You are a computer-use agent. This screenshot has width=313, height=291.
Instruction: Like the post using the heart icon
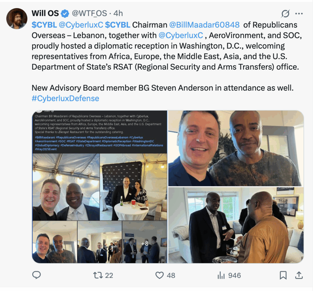[x=160, y=275]
